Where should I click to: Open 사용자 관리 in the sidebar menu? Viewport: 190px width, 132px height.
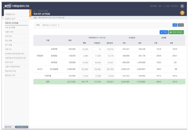coord(9,32)
